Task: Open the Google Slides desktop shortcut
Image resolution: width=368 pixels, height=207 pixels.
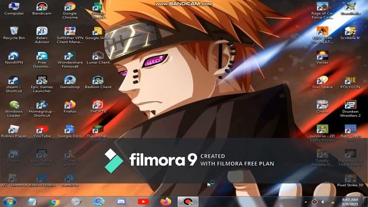Action: pyautogui.click(x=97, y=33)
